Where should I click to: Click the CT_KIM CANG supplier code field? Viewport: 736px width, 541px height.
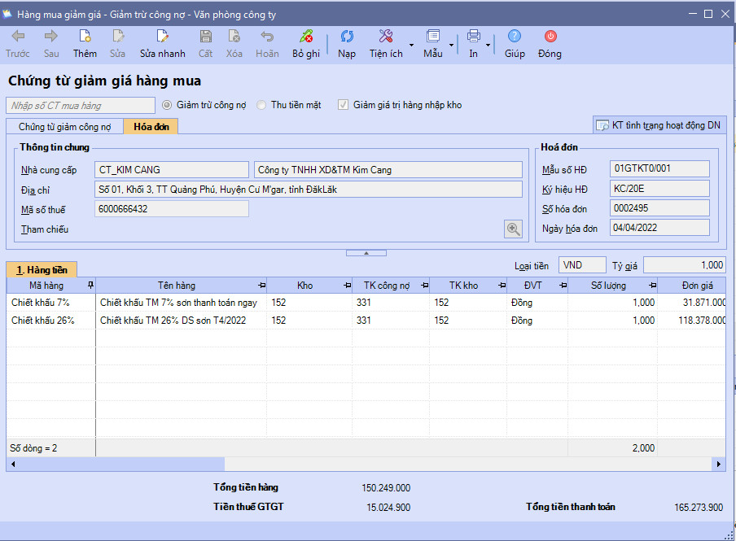pos(172,170)
